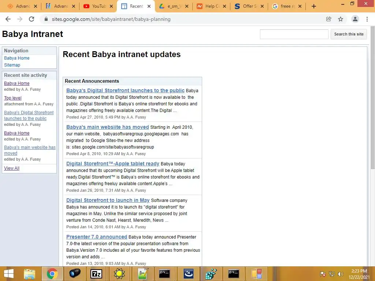Open the Action Center flag tray icon

(323, 274)
